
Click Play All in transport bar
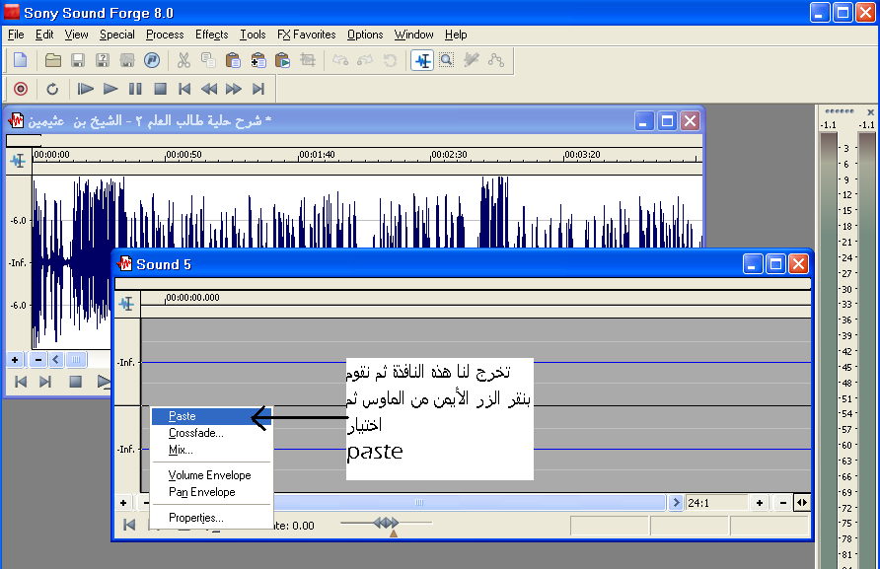(85, 89)
